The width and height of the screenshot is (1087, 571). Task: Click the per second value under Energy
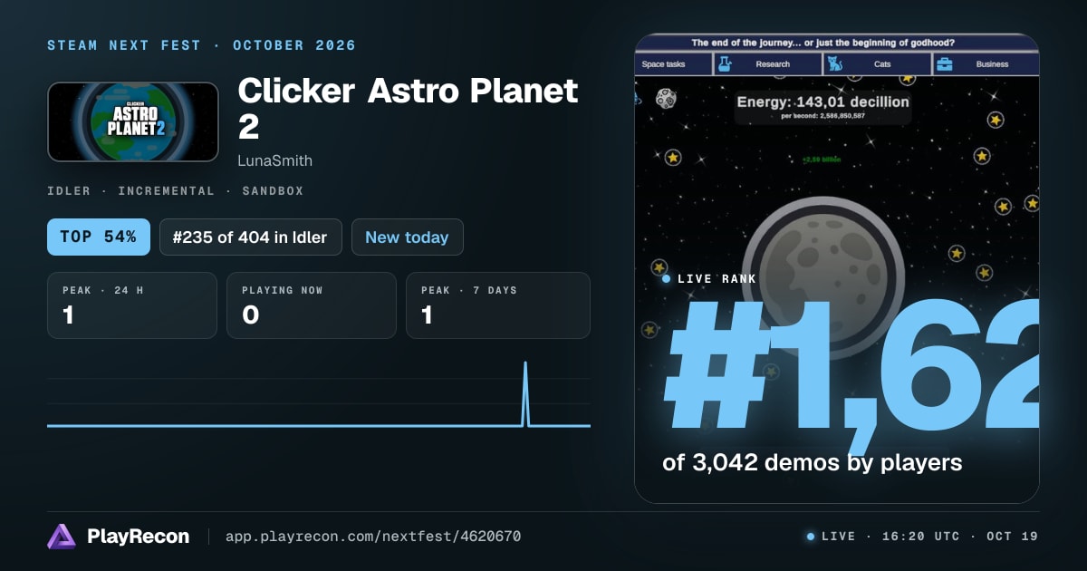point(822,116)
